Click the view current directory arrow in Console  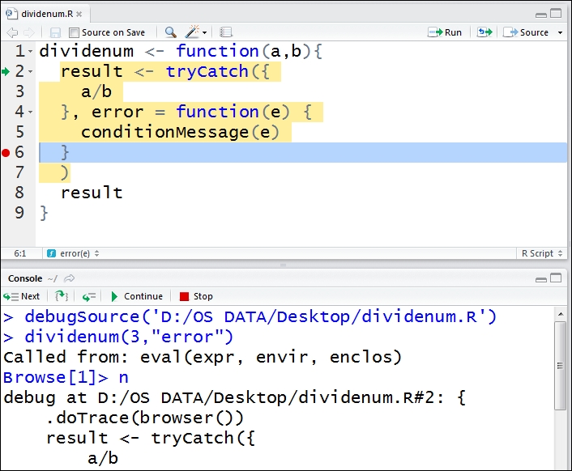(70, 278)
